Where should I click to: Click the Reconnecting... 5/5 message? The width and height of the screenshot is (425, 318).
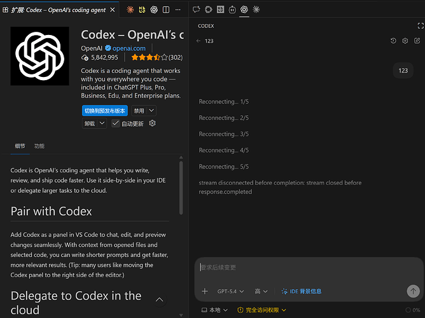pos(223,167)
